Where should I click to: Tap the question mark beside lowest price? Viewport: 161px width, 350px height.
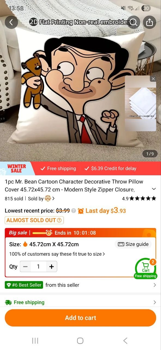point(74,211)
